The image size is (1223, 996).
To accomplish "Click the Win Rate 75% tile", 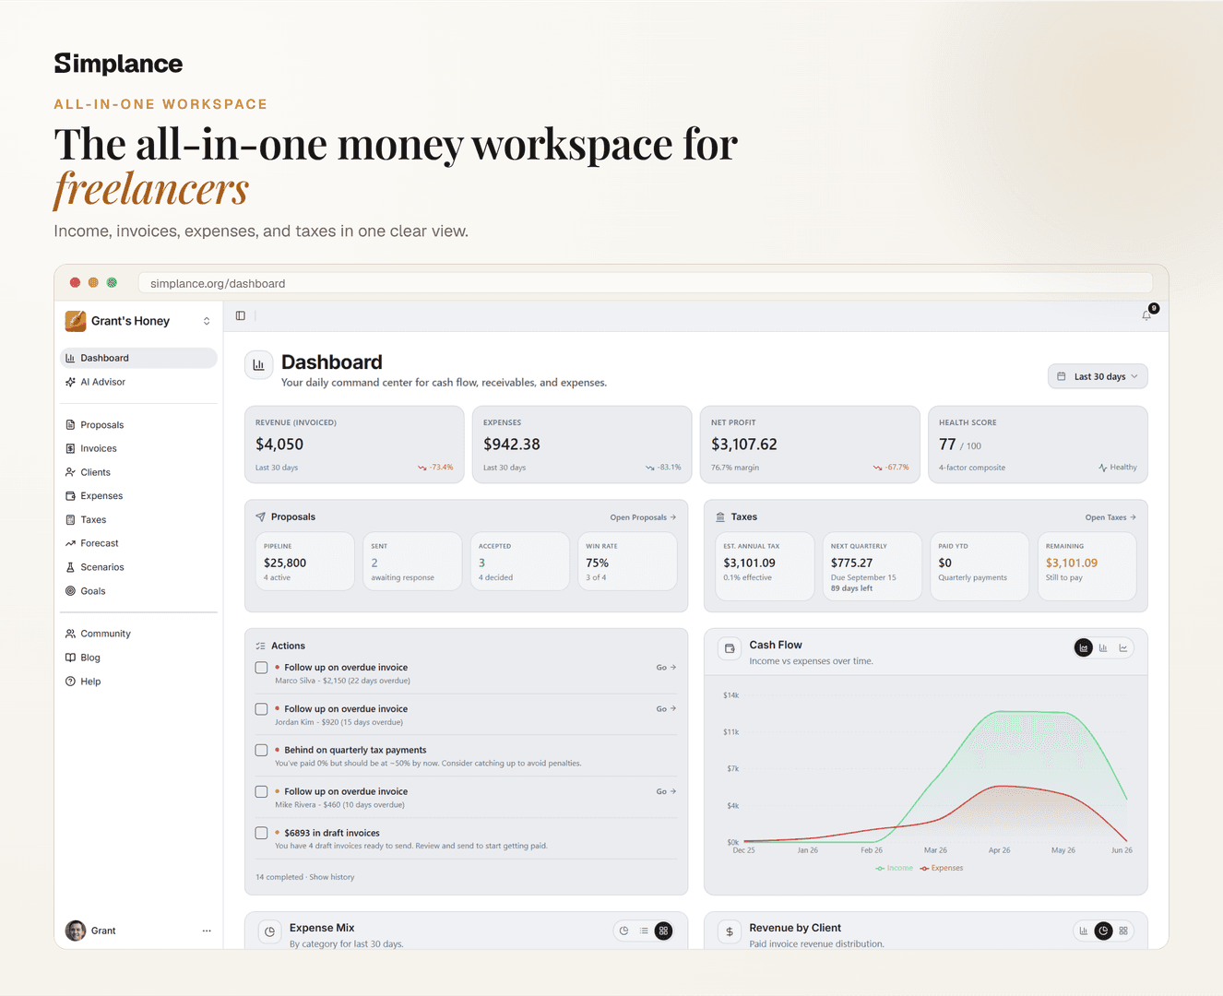I will (x=626, y=561).
